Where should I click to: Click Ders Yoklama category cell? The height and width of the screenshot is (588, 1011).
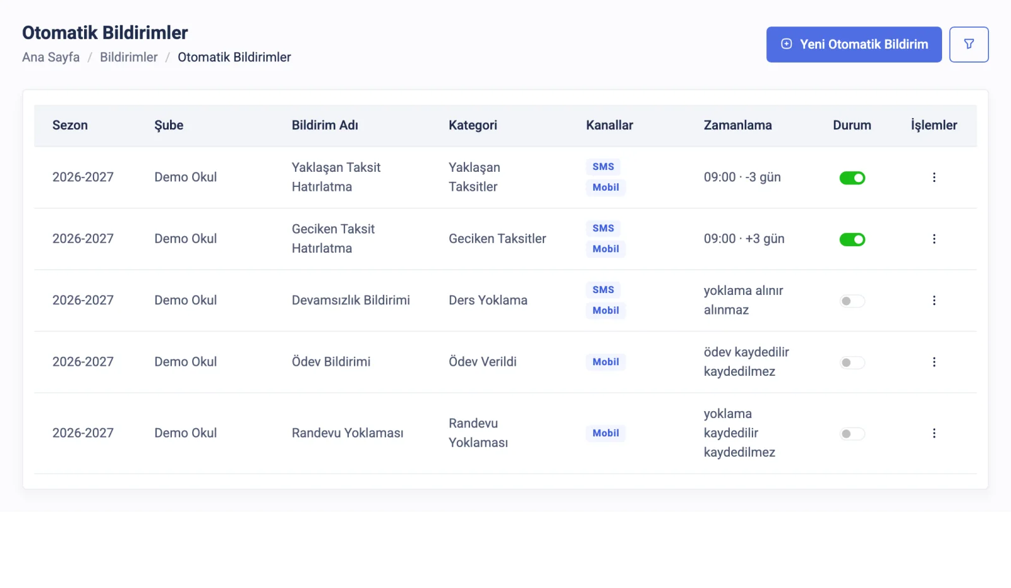488,300
